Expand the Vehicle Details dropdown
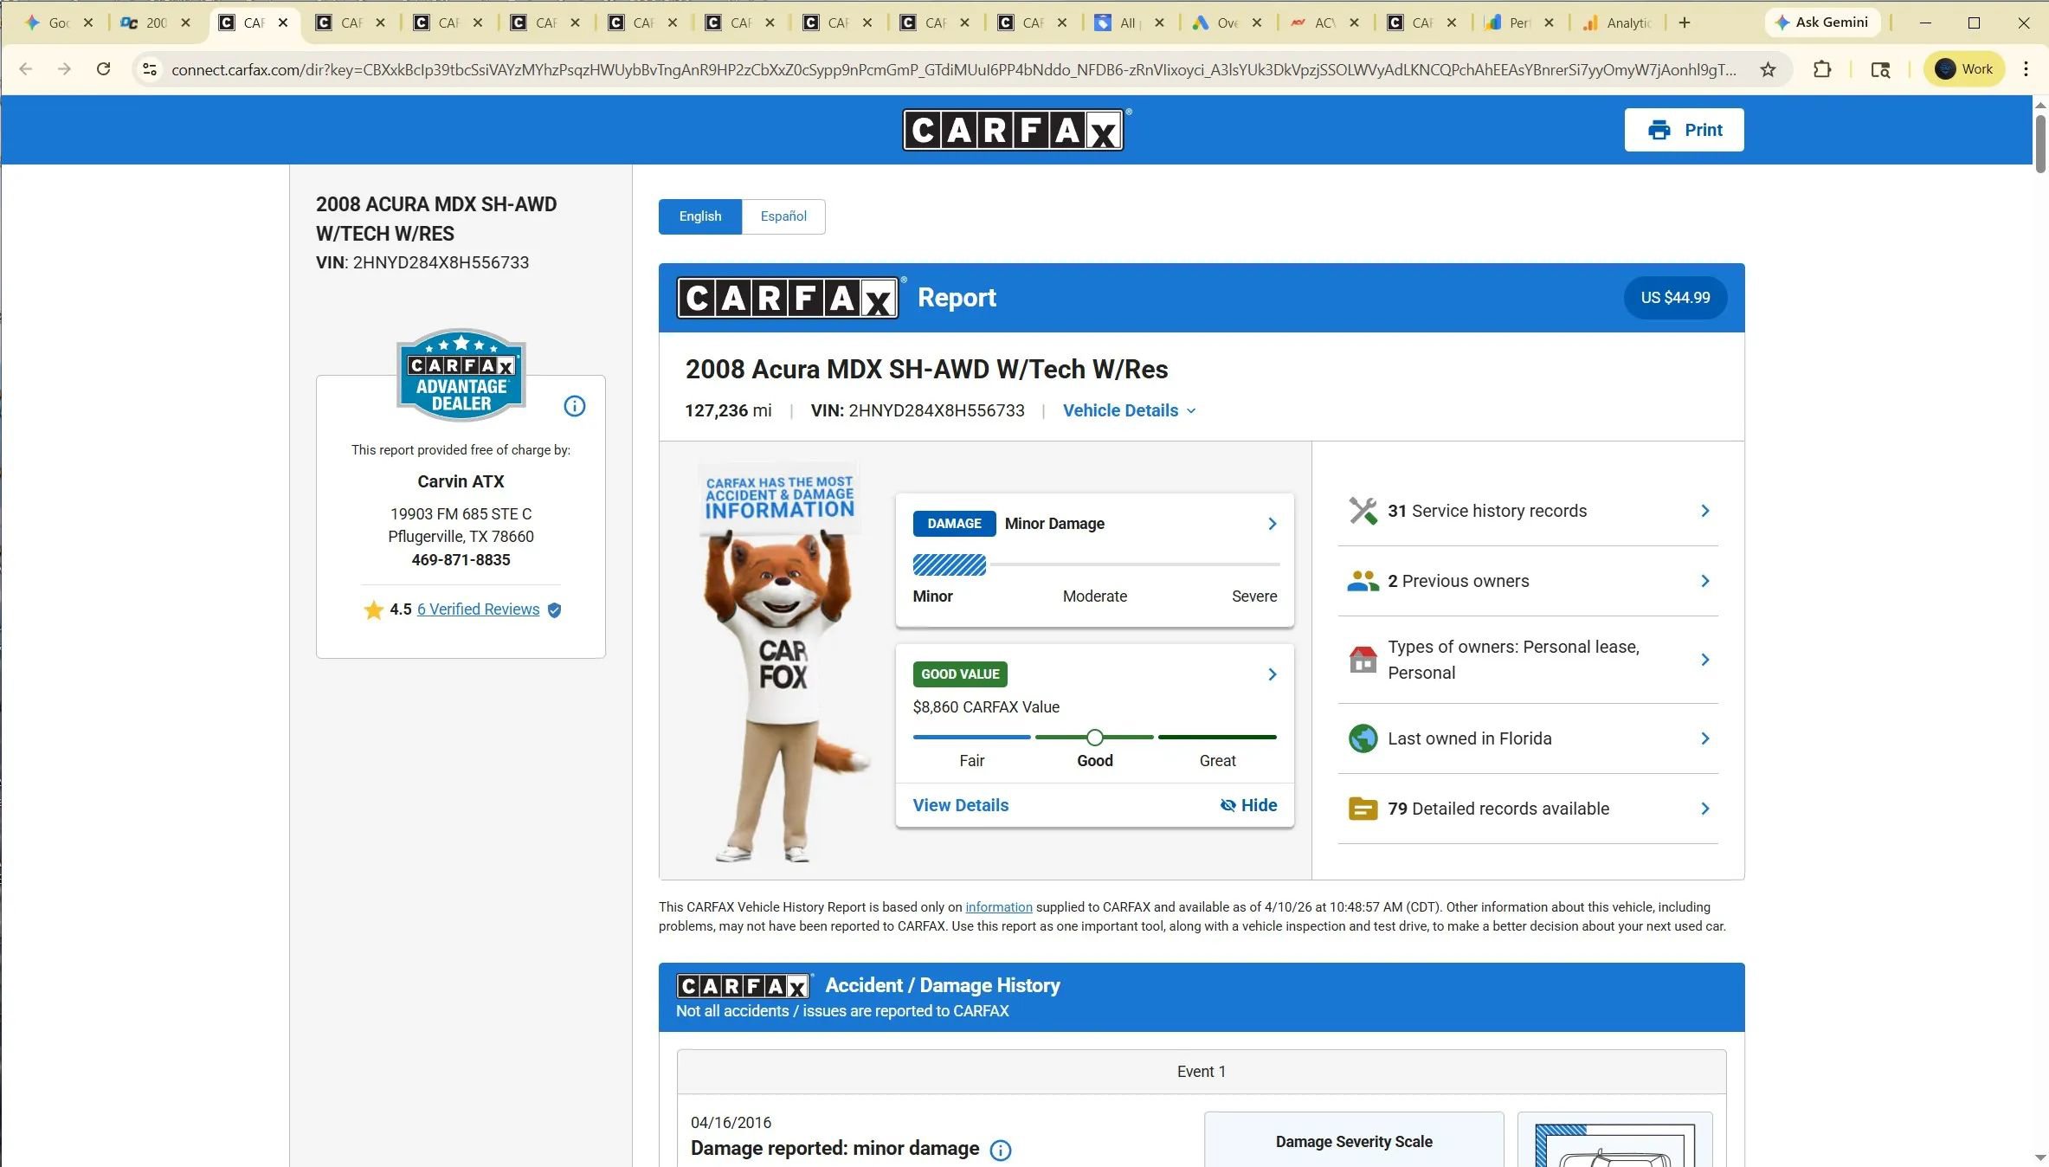 [1130, 410]
